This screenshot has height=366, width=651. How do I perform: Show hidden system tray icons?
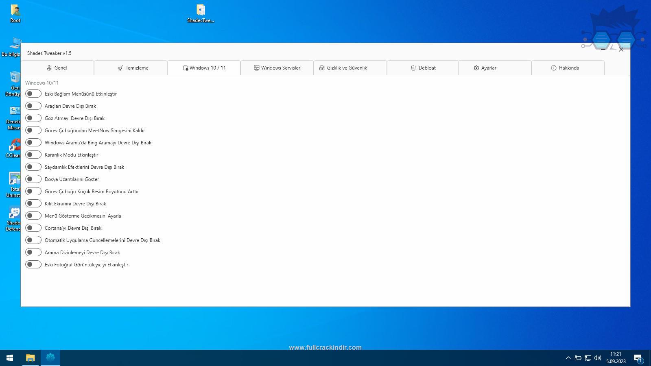(568, 358)
